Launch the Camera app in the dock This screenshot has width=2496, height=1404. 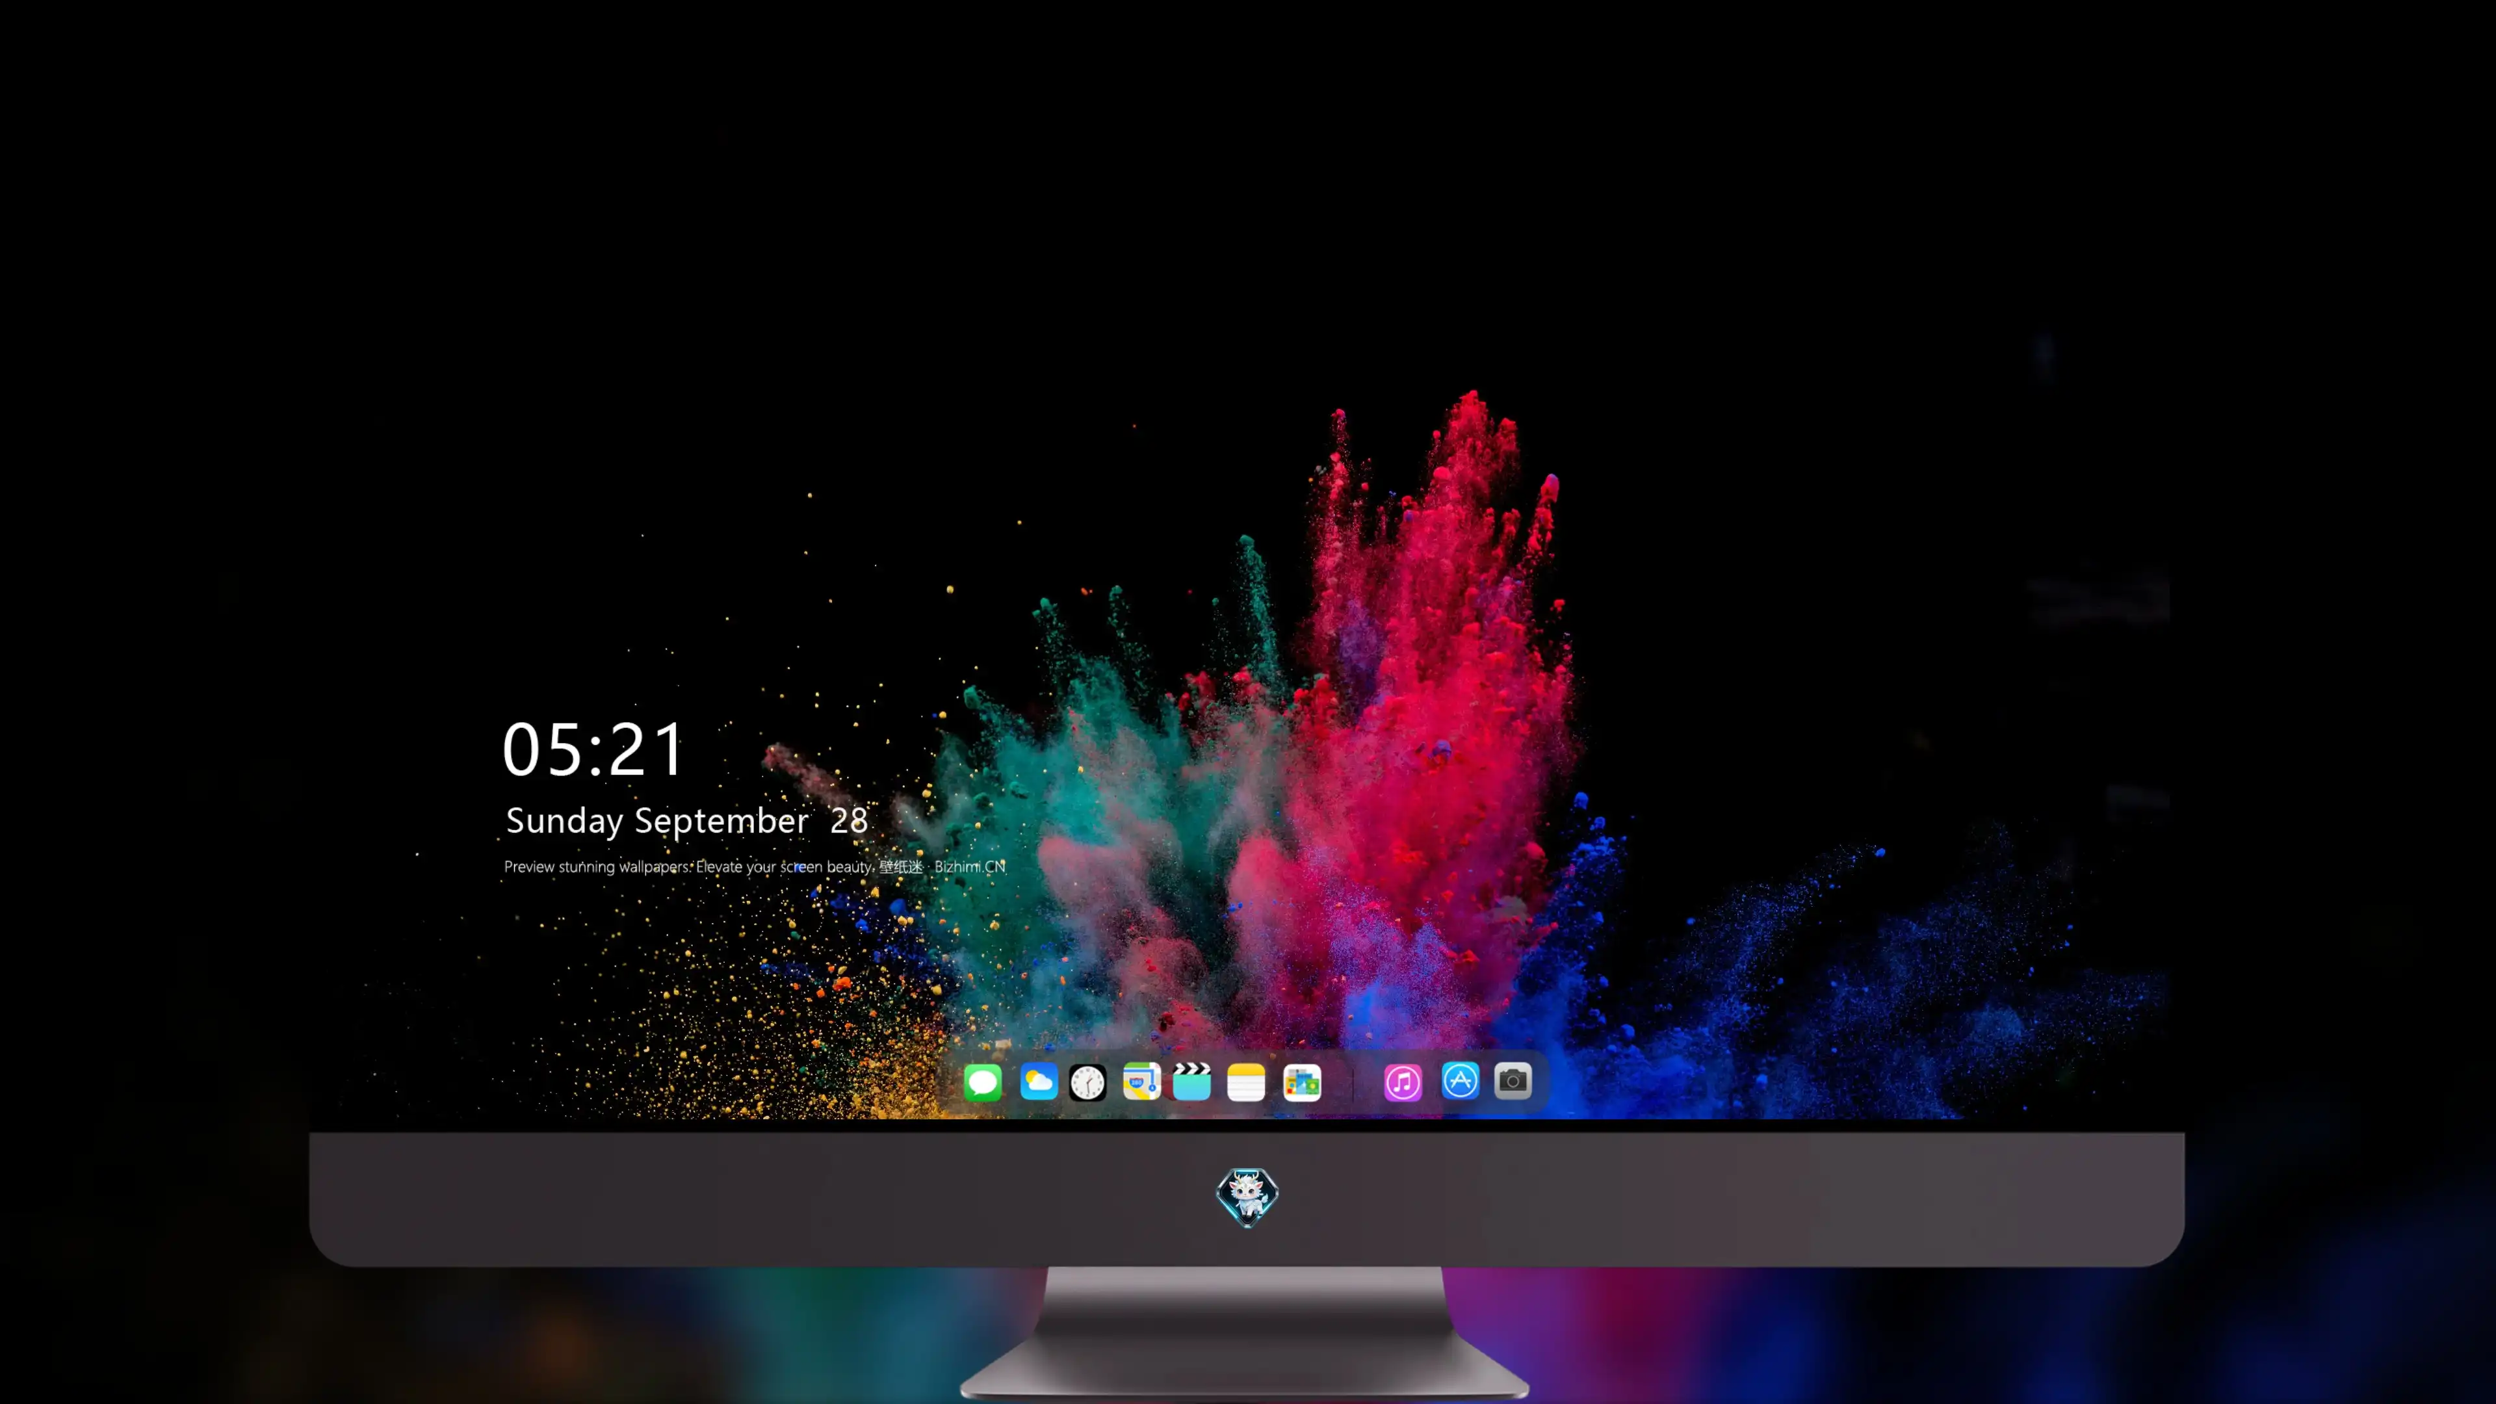coord(1513,1080)
